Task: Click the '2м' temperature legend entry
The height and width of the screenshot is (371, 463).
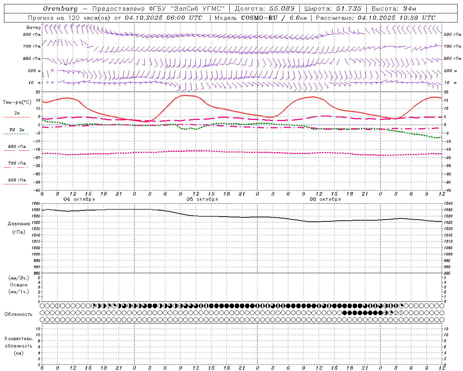Action: [17, 113]
